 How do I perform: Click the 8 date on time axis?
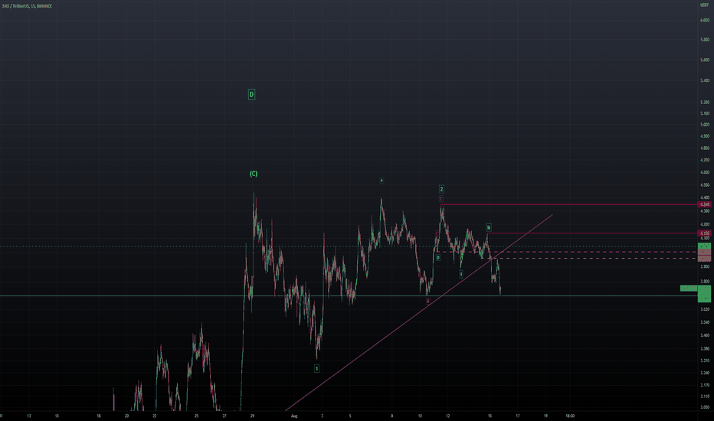click(x=391, y=416)
